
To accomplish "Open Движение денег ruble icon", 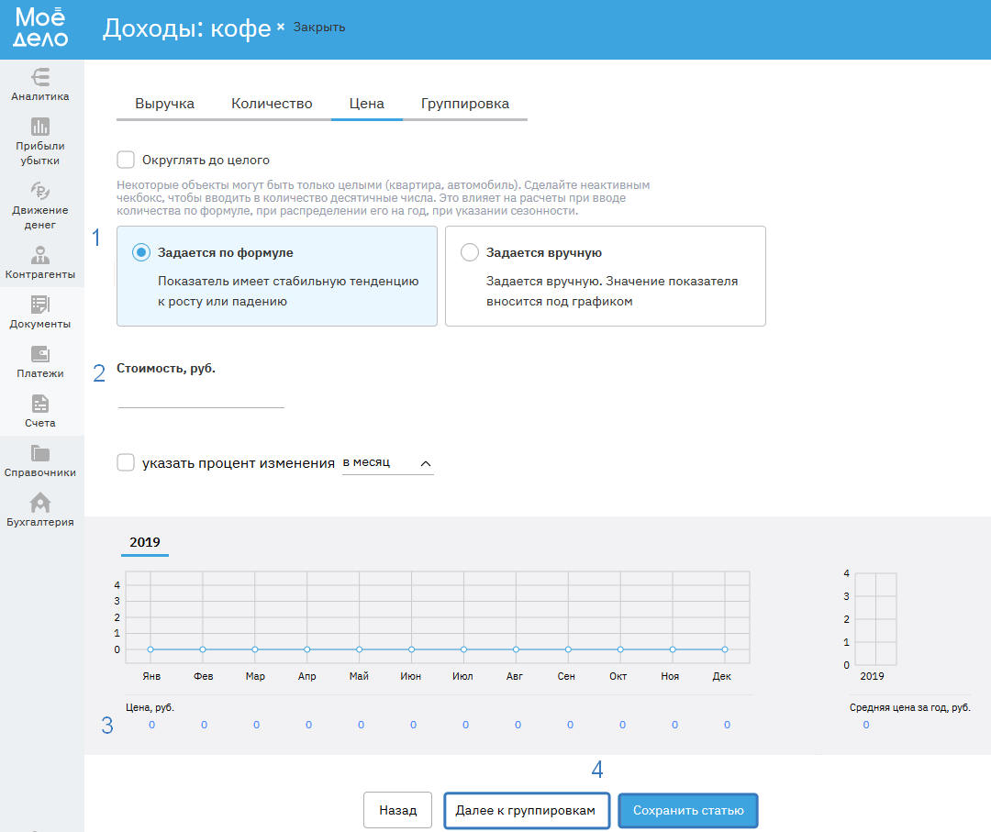I will coord(40,191).
